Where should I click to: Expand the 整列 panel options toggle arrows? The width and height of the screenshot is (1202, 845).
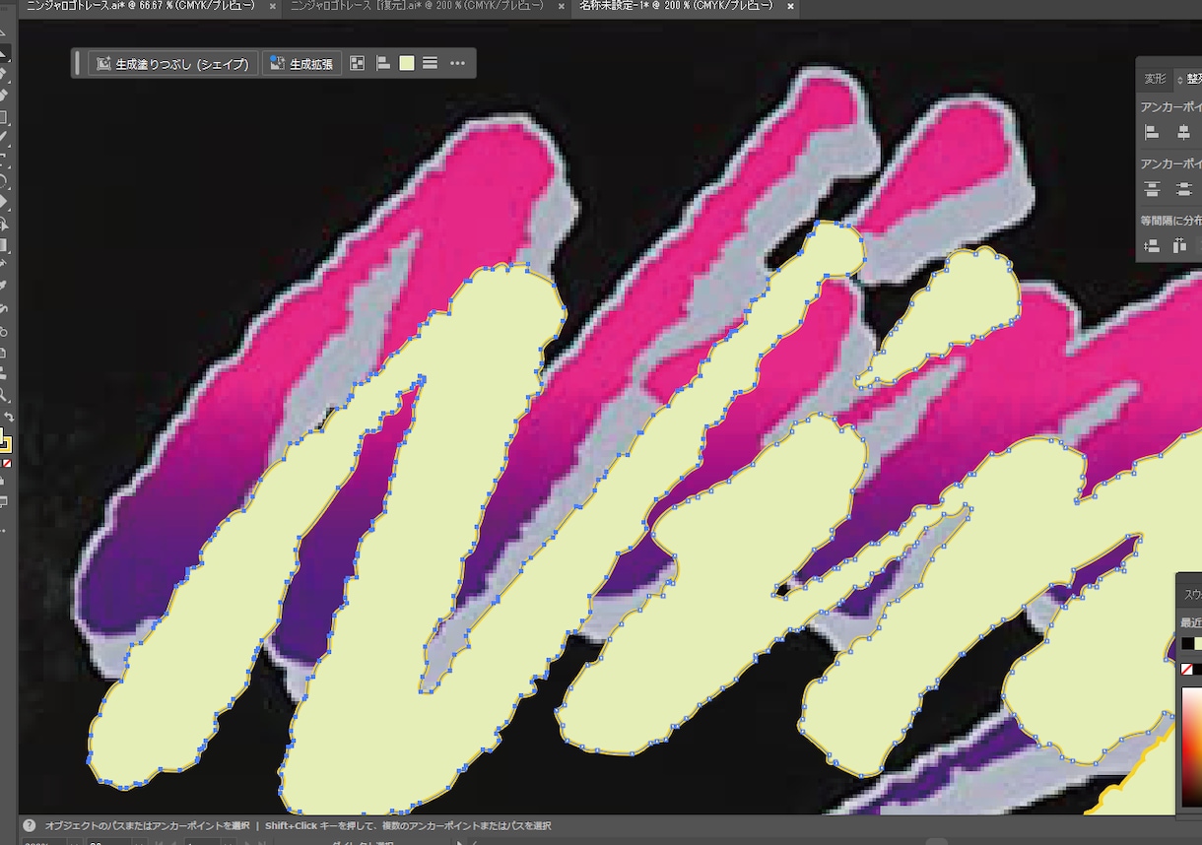tap(1180, 79)
